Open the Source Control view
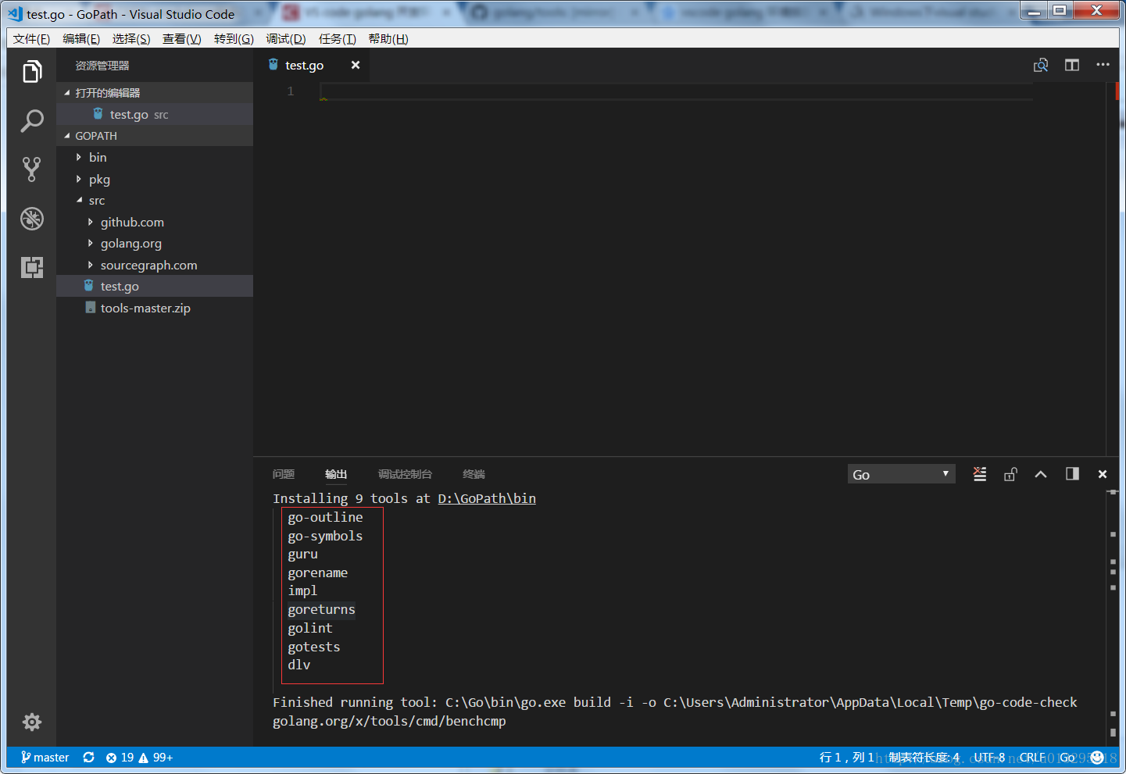The image size is (1126, 774). 31,169
